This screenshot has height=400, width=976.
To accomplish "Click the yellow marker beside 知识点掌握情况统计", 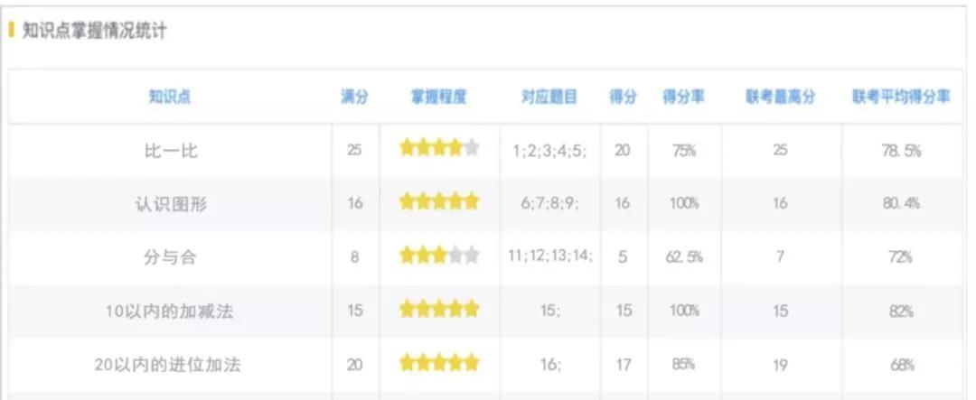I will (x=12, y=31).
